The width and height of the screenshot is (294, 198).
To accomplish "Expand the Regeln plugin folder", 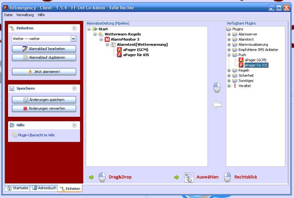I will point(229,70).
